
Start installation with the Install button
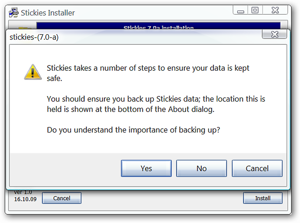click(262, 198)
